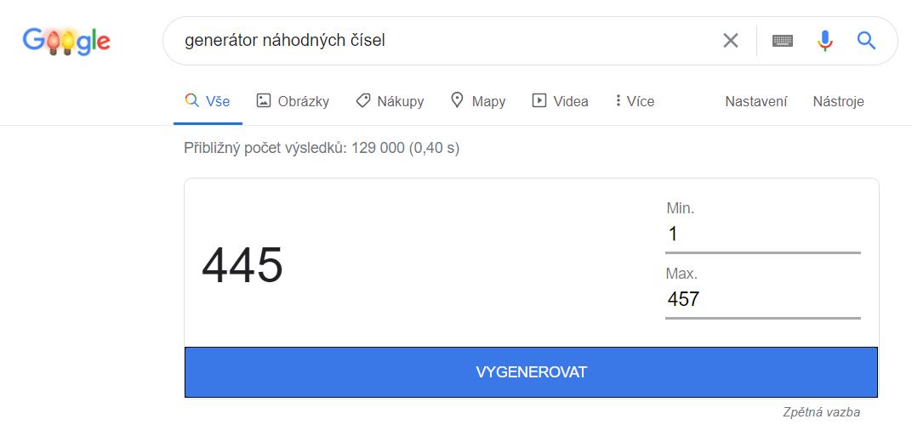Open the Nákupy shopping tab

pyautogui.click(x=390, y=101)
